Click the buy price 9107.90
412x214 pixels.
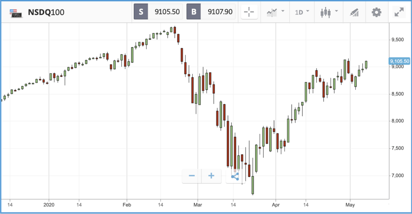pos(220,12)
